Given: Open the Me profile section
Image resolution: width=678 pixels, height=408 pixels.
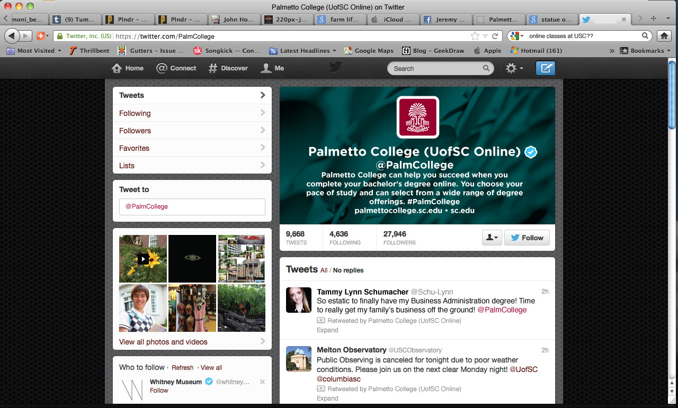Looking at the screenshot, I should pyautogui.click(x=273, y=68).
